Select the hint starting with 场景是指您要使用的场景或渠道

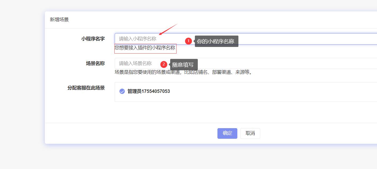(183, 72)
